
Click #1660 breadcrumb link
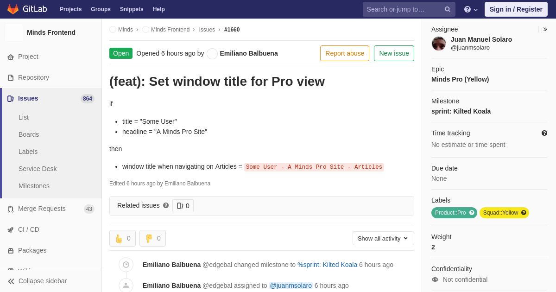232,30
